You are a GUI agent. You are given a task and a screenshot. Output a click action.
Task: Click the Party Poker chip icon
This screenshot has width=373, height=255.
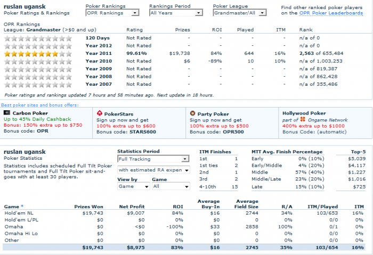[x=192, y=113]
